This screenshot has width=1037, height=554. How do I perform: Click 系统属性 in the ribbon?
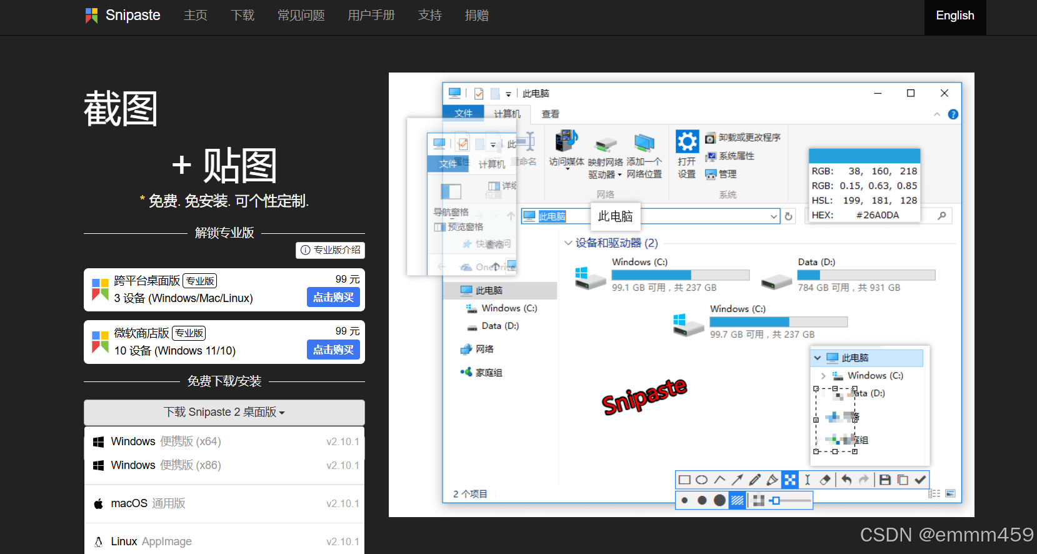[x=729, y=156]
